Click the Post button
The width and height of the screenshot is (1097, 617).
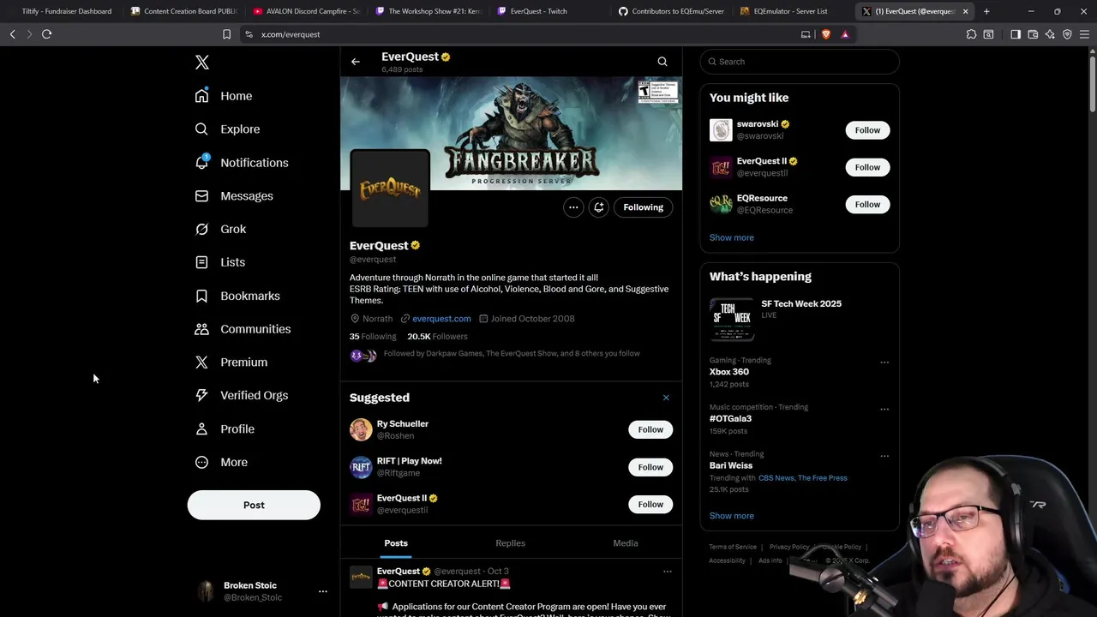(254, 505)
